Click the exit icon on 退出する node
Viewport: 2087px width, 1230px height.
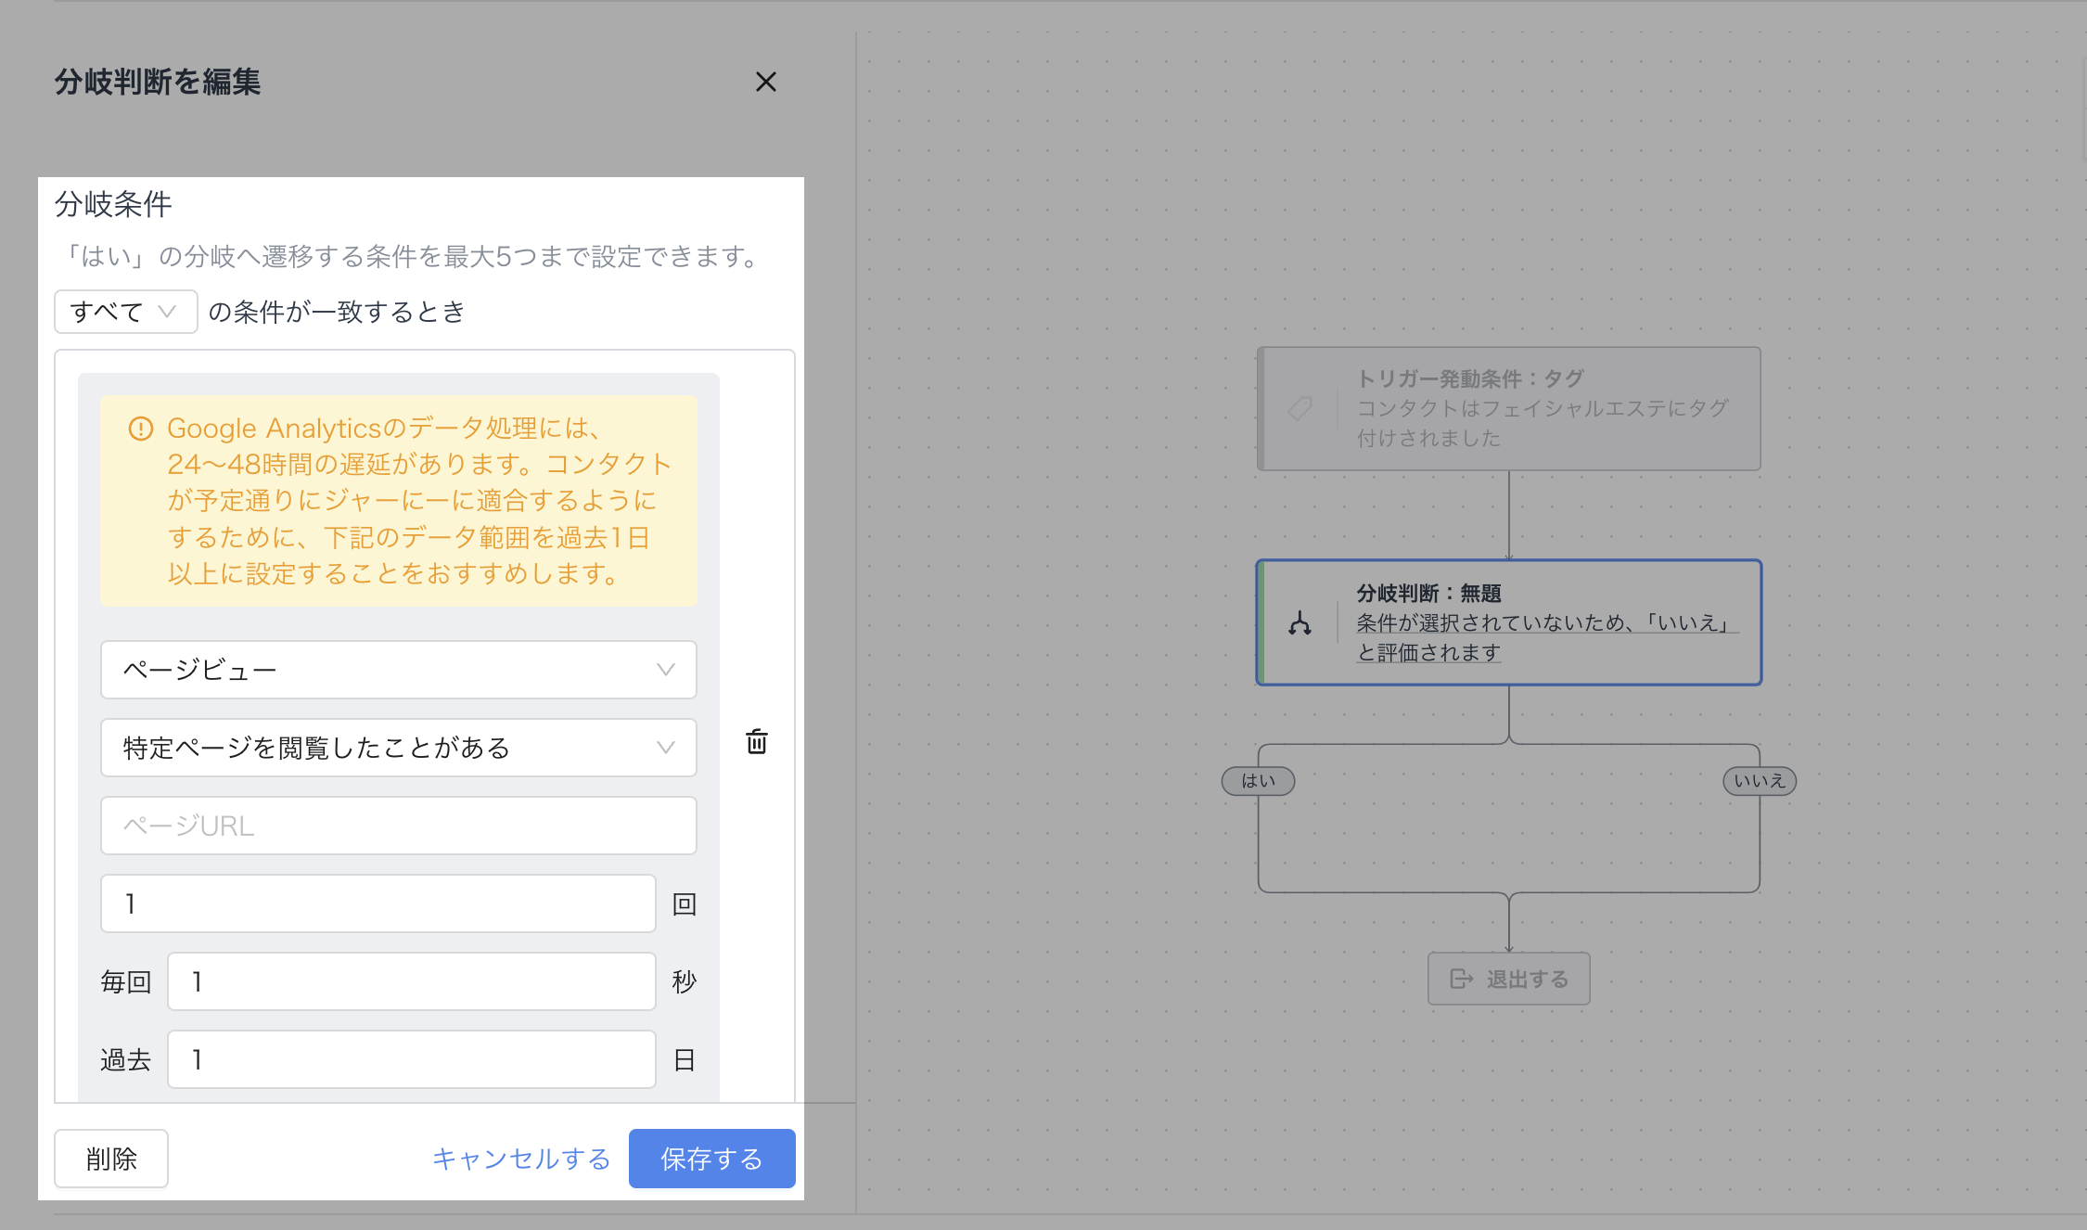[x=1461, y=979]
